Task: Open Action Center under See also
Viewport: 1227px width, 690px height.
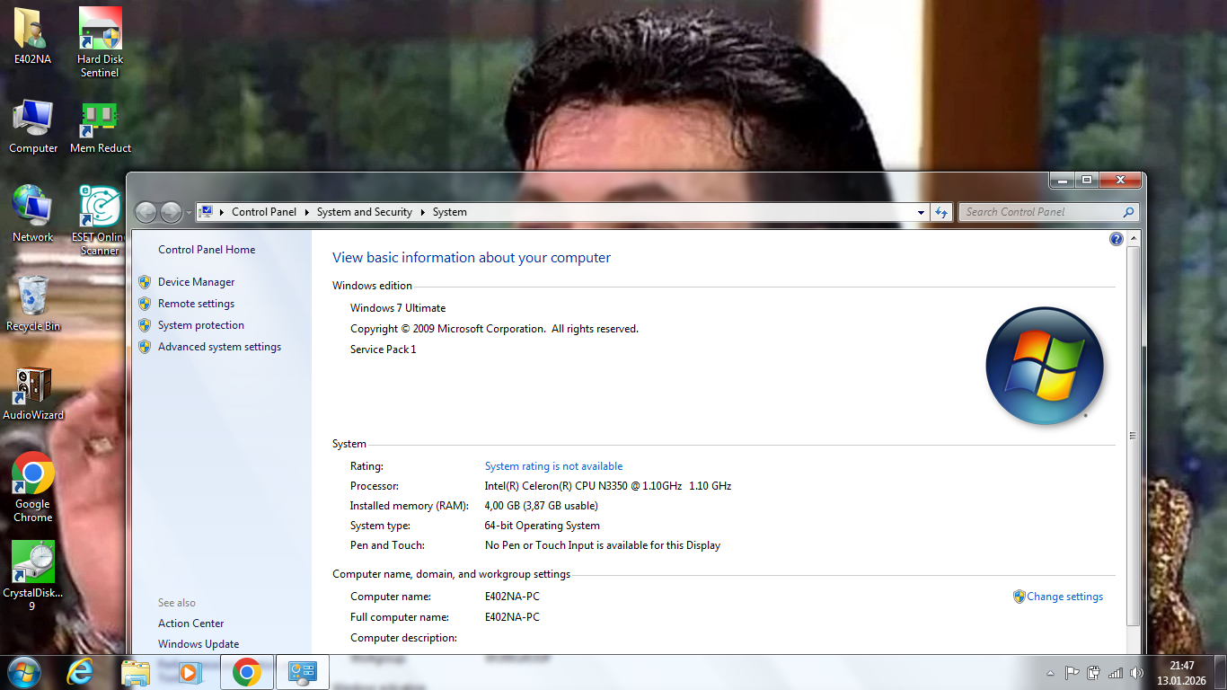Action: click(x=190, y=624)
